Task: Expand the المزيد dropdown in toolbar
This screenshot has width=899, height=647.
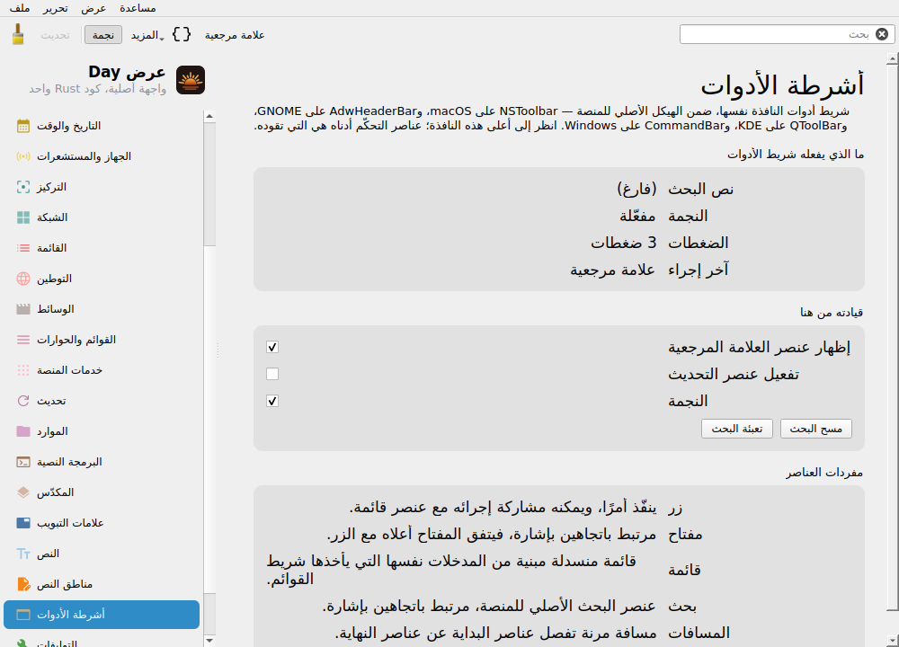Action: 147,35
